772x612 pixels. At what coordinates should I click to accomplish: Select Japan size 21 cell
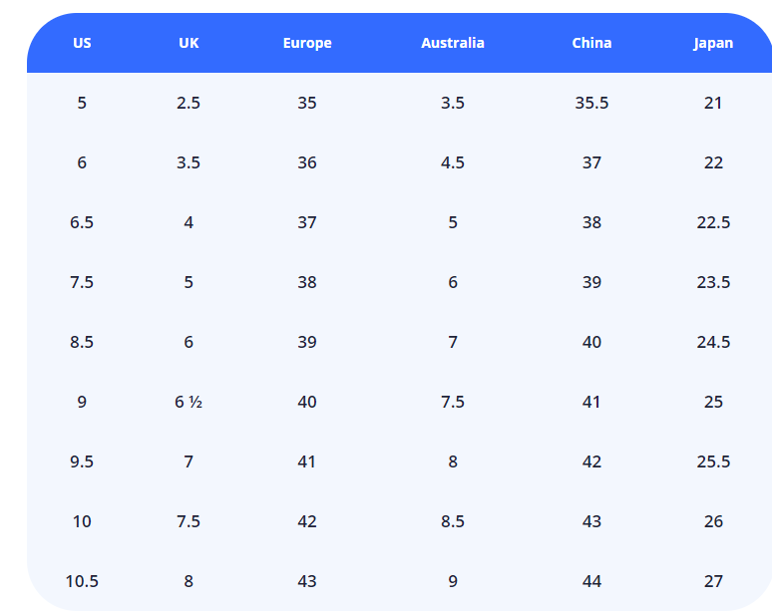pyautogui.click(x=713, y=103)
